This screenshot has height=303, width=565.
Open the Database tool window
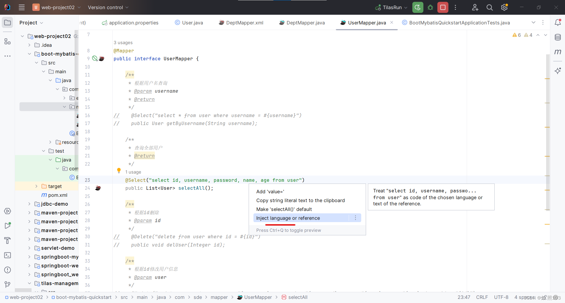coord(558,37)
